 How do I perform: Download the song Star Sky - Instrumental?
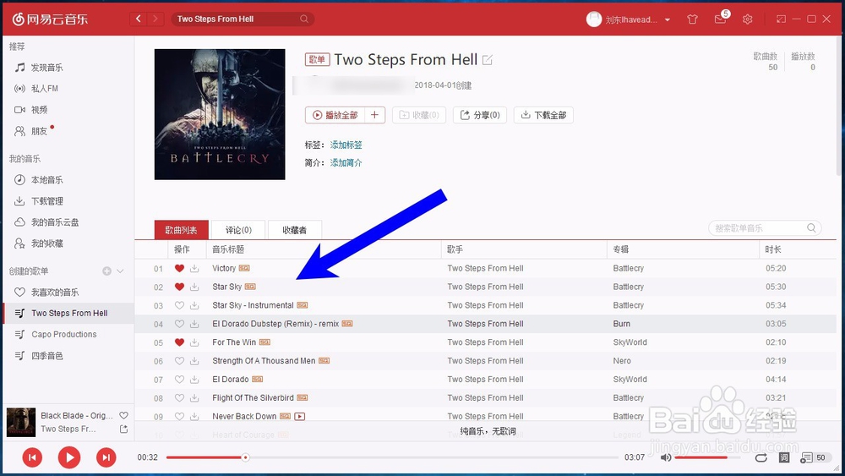click(194, 305)
